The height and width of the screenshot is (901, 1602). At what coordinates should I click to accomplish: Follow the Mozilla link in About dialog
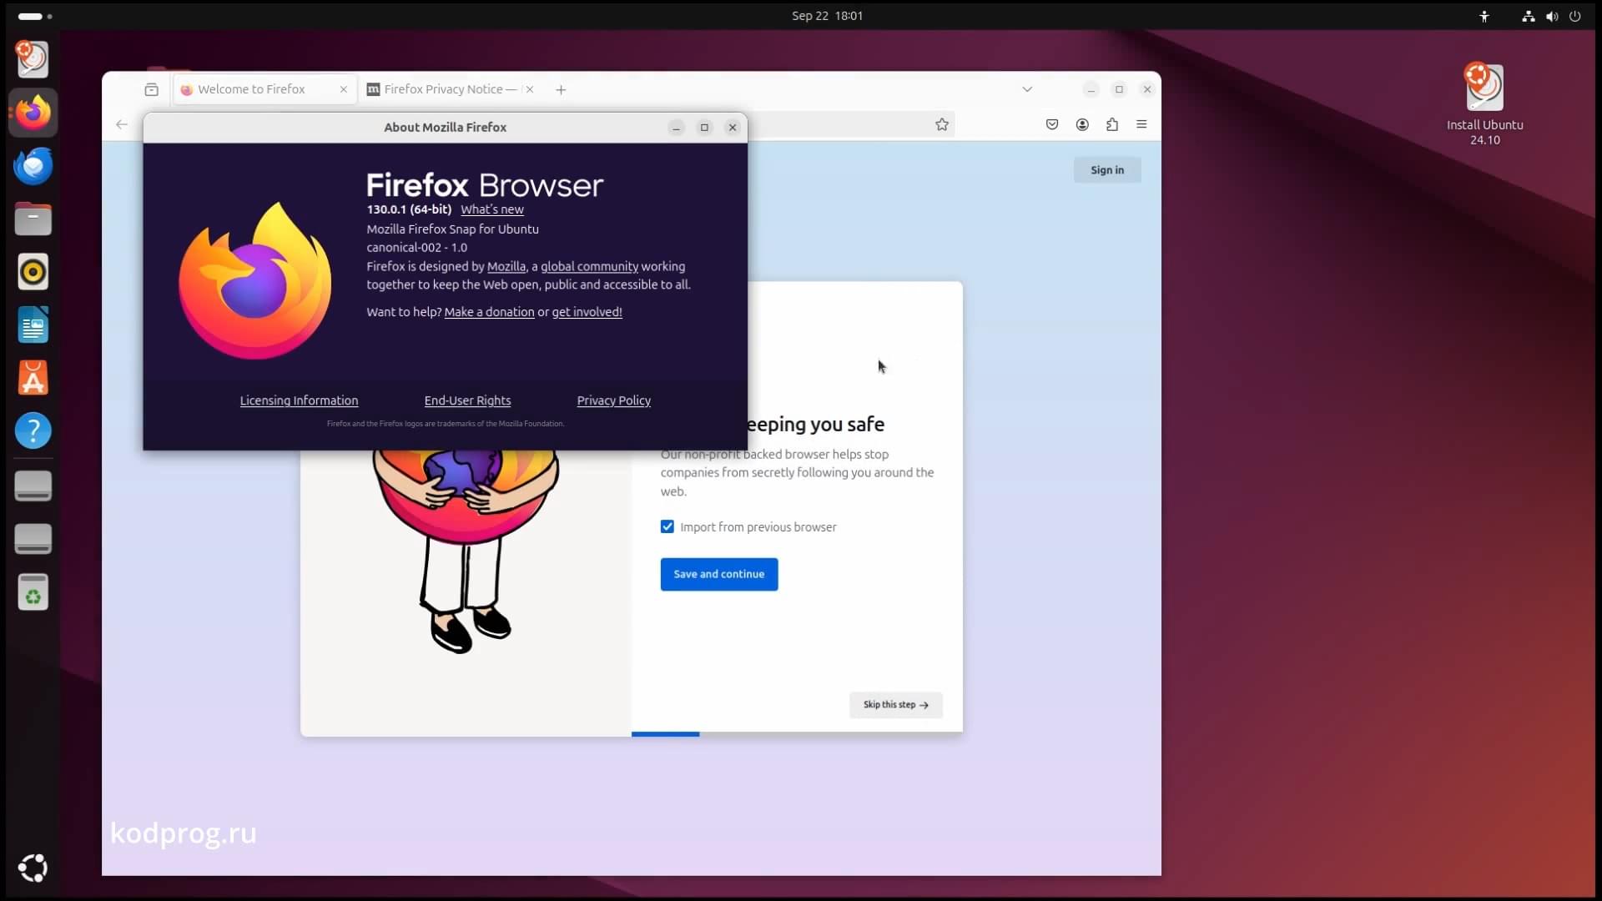click(506, 266)
